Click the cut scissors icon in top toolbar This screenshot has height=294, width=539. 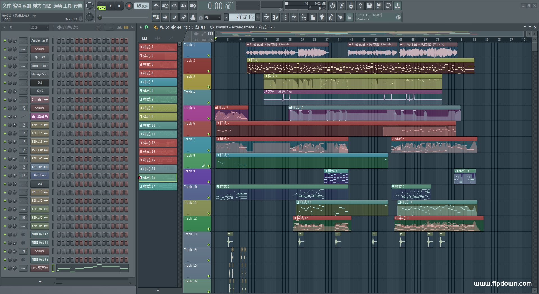pyautogui.click(x=342, y=6)
